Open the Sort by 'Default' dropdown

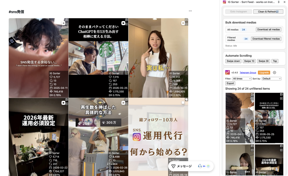coord(271,78)
